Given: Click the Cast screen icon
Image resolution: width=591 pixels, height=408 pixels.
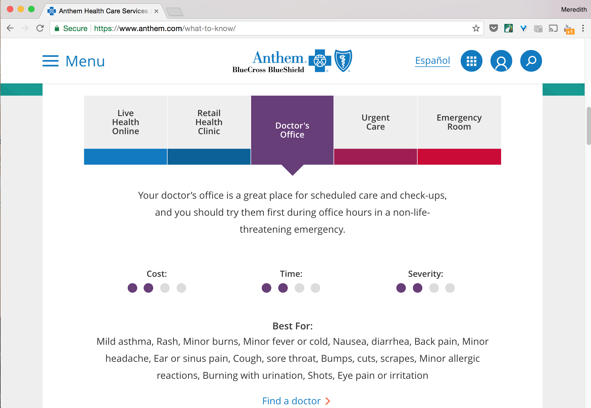Looking at the screenshot, I should tap(553, 28).
